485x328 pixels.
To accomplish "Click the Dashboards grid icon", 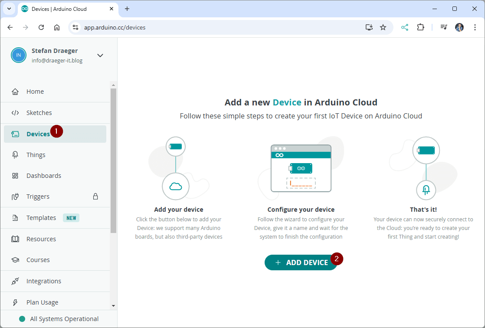I will point(15,176).
